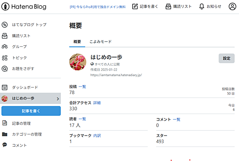Image resolution: width=239 pixels, height=161 pixels.
Task: Click the comment count value 0
Action: [x=157, y=125]
